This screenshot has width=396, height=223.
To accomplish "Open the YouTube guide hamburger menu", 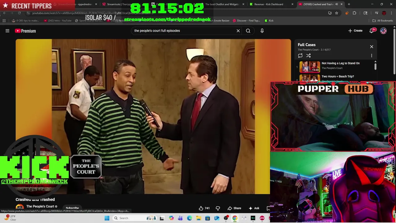I will coord(7,31).
